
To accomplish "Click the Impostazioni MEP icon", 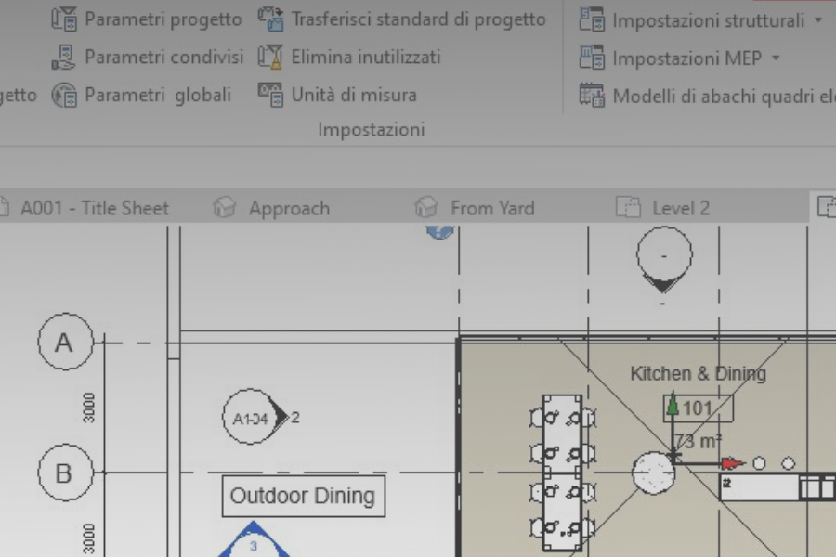I will pos(592,57).
